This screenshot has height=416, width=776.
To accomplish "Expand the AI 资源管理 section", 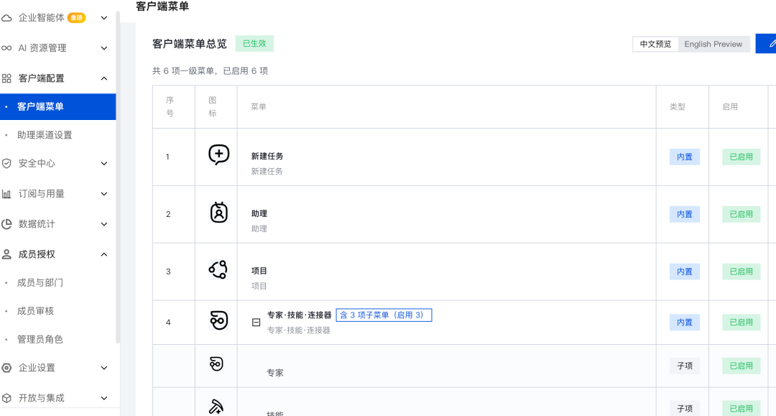I will pos(104,48).
